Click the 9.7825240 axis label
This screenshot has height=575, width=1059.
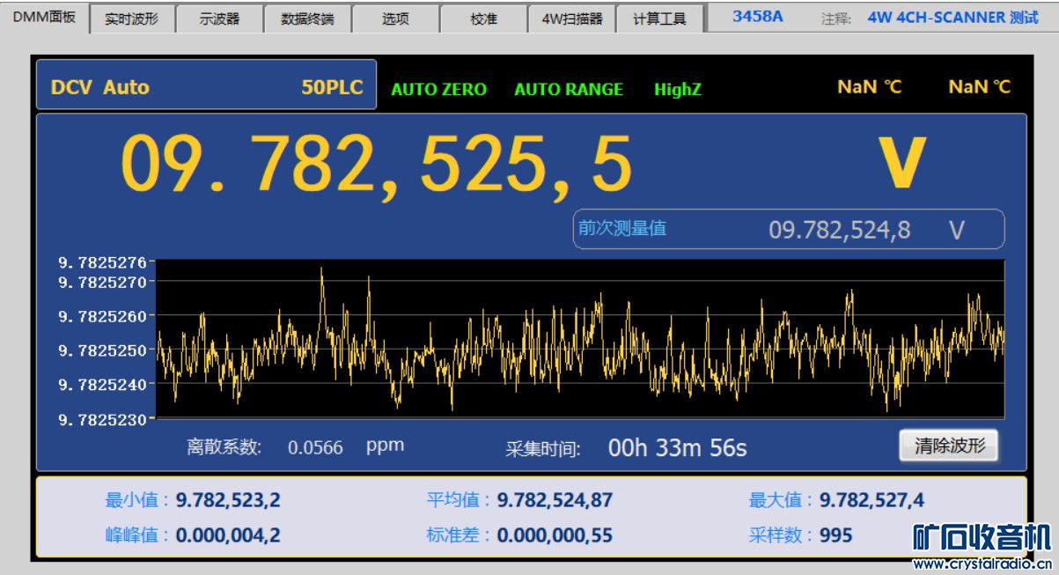pos(102,385)
